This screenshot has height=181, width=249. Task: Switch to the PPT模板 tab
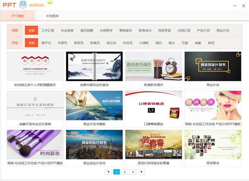(x=18, y=16)
